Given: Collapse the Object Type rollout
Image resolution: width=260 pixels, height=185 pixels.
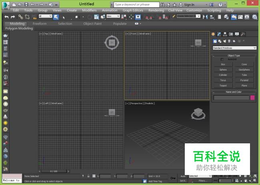Looking at the screenshot, I should point(234,55).
